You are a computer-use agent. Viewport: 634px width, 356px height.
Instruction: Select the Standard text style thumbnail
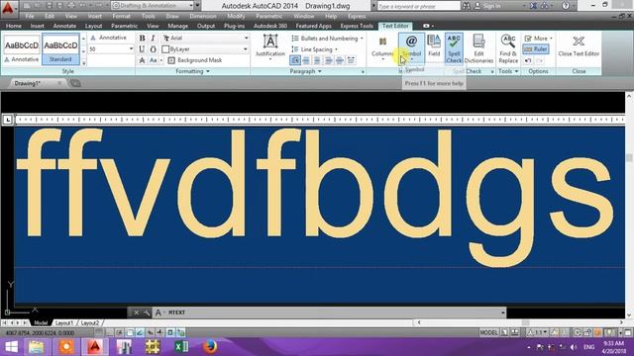(x=60, y=49)
